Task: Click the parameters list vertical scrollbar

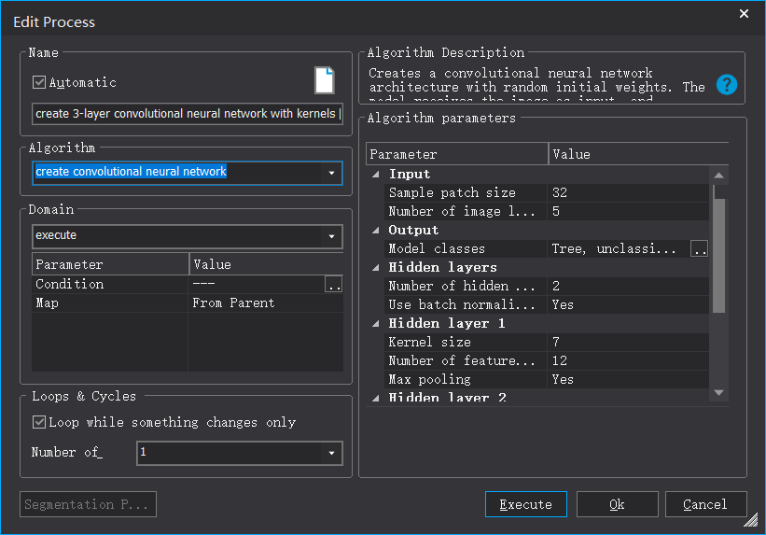Action: pos(718,252)
